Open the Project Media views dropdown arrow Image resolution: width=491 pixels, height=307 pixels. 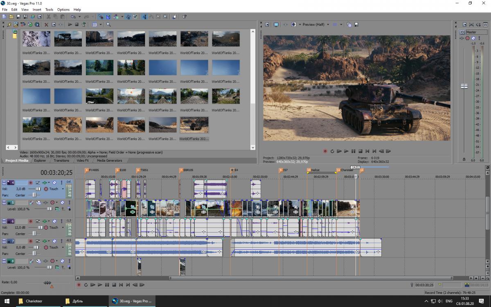point(100,25)
